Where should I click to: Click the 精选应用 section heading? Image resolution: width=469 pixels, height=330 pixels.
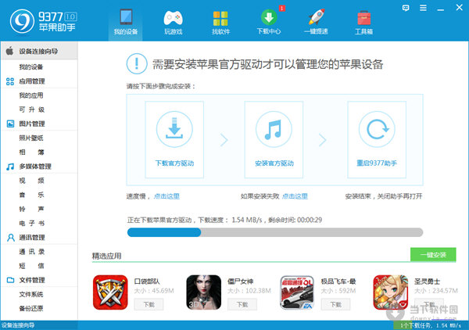click(106, 256)
